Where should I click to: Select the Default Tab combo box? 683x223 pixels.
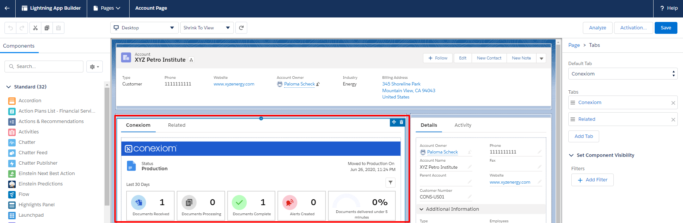click(622, 74)
